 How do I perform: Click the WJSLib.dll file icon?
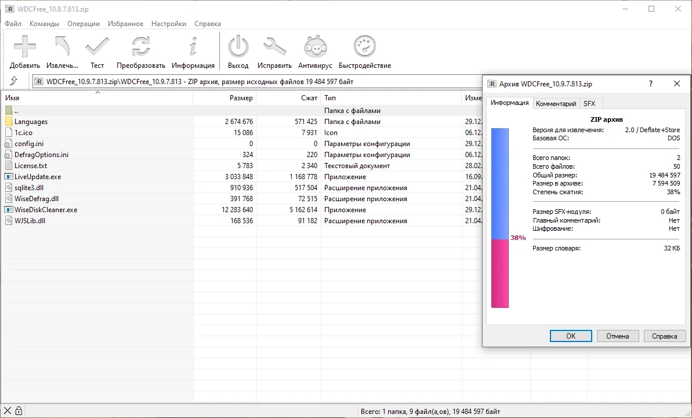click(9, 221)
